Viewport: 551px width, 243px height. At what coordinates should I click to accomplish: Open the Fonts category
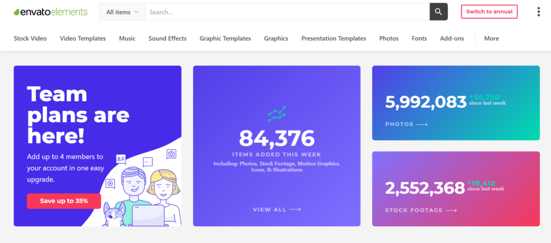click(419, 39)
